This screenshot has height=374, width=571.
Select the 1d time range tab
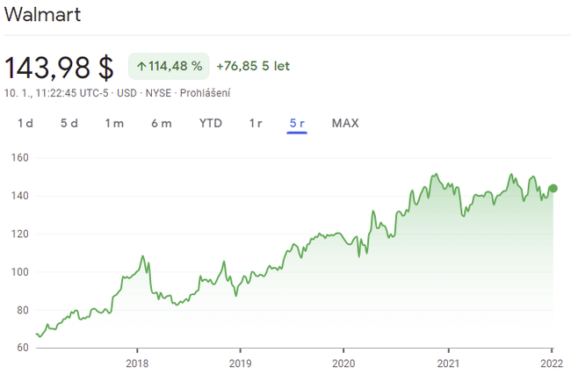coord(25,123)
